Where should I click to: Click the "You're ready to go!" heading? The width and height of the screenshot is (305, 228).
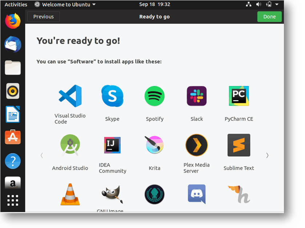click(x=78, y=41)
